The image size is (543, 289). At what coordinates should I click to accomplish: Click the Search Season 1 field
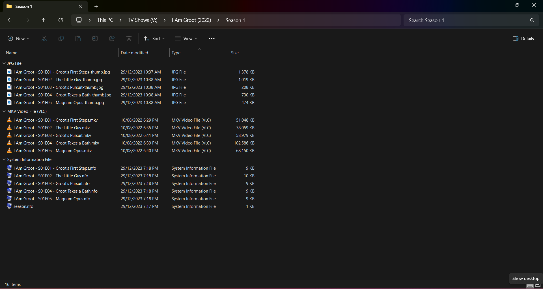tap(467, 20)
